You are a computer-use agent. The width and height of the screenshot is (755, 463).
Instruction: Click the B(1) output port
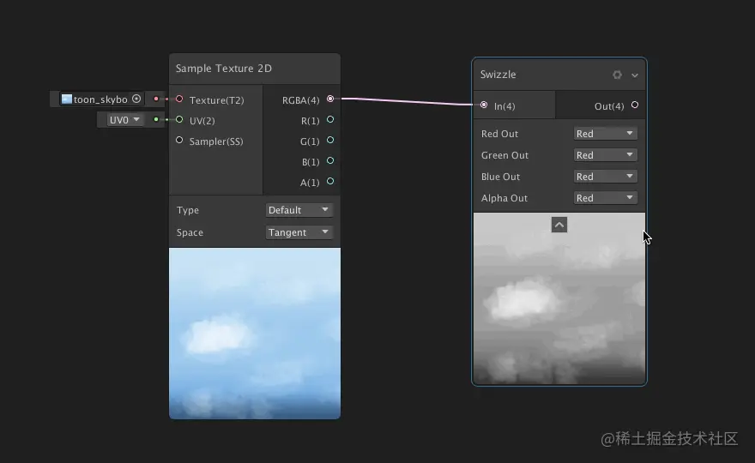coord(330,160)
